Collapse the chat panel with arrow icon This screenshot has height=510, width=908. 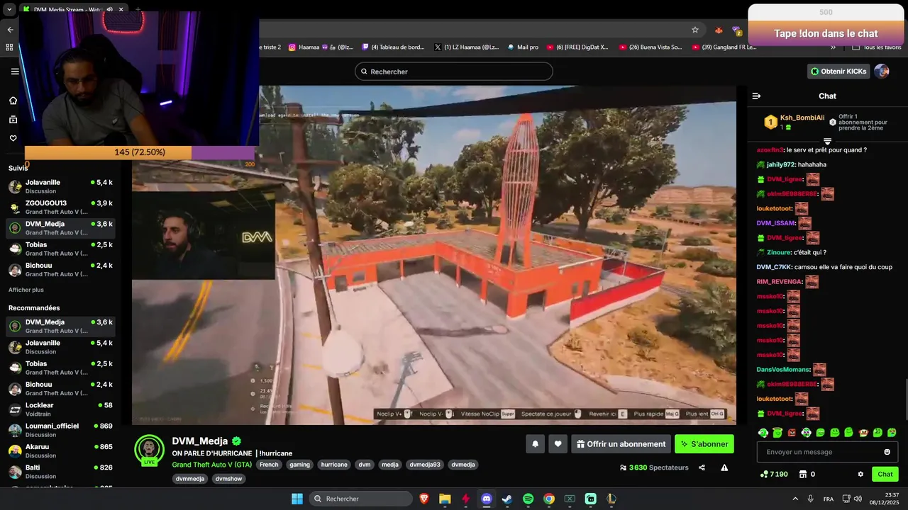tap(756, 96)
